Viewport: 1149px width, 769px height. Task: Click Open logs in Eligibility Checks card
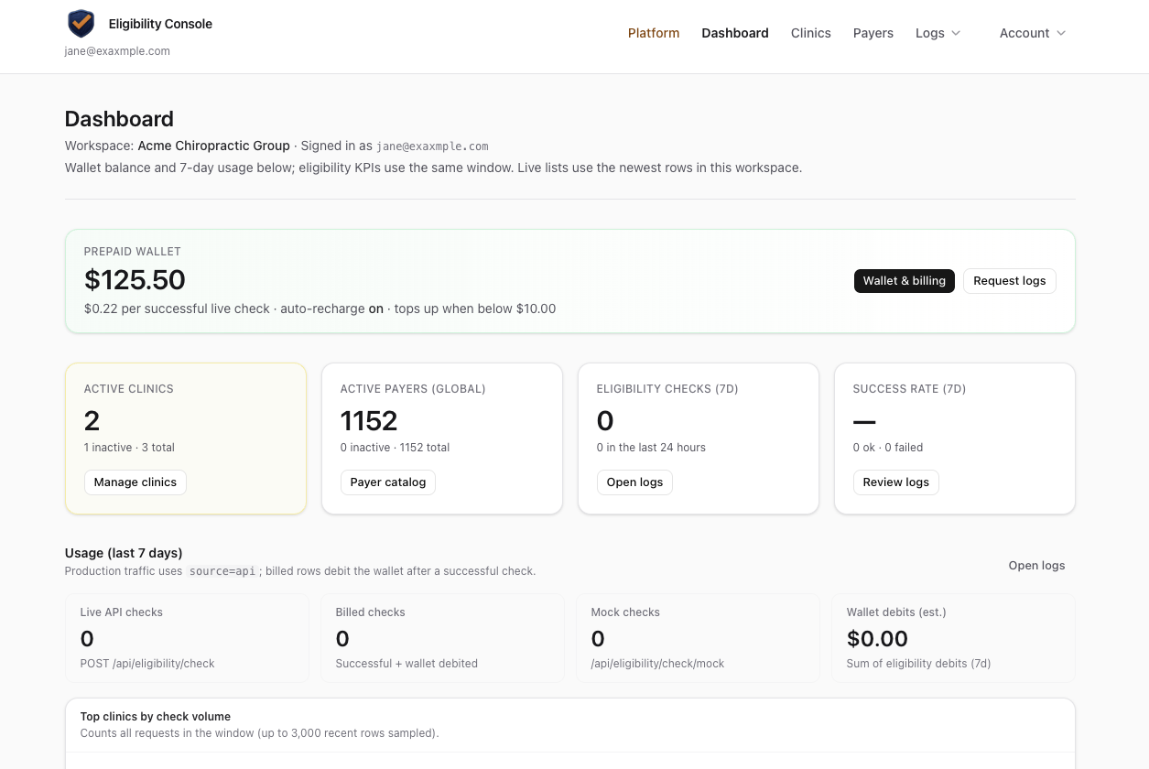(x=634, y=482)
